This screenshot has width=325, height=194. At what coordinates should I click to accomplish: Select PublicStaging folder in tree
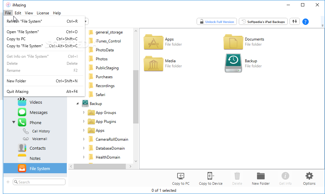[x=104, y=68]
